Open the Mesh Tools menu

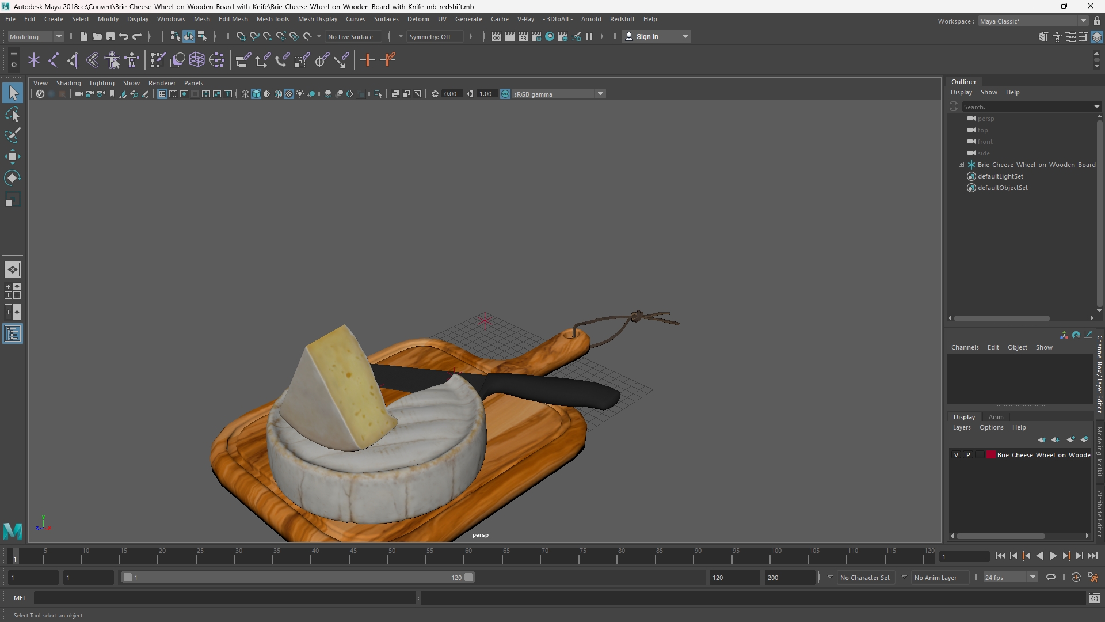click(x=273, y=19)
